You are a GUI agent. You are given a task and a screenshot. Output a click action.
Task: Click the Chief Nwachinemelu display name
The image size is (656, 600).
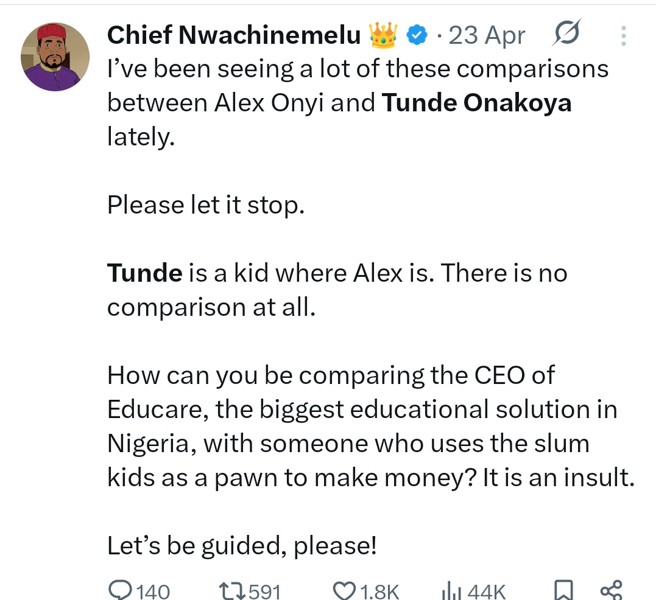(234, 35)
